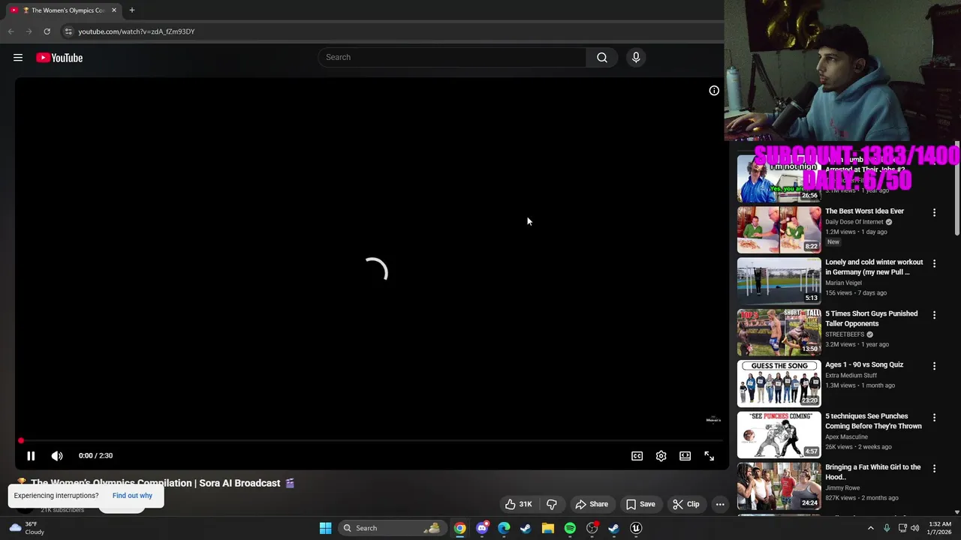
Task: Open the clock and date panel
Action: [940, 528]
